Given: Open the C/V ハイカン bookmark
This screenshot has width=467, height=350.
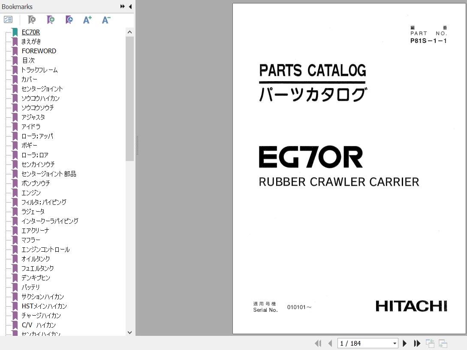Looking at the screenshot, I should click(x=39, y=325).
